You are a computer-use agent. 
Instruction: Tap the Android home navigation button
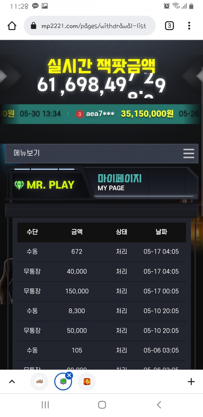coord(102,405)
